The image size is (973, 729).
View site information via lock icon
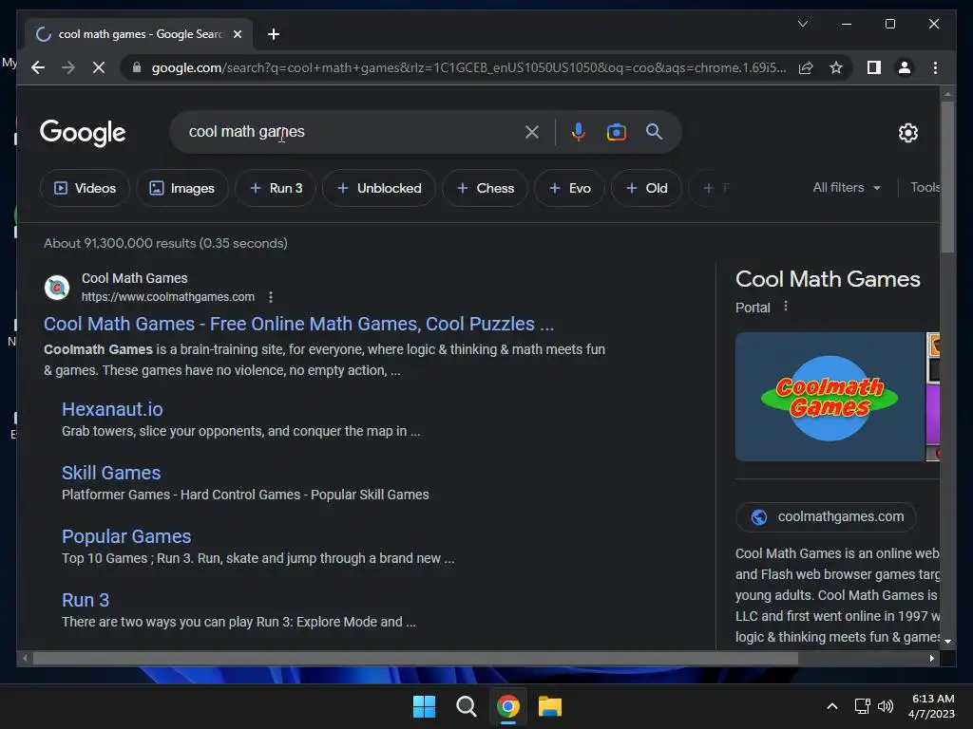137,67
